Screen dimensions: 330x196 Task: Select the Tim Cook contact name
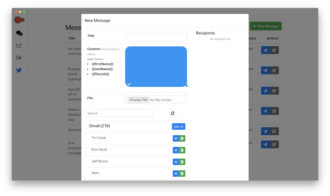pyautogui.click(x=99, y=138)
